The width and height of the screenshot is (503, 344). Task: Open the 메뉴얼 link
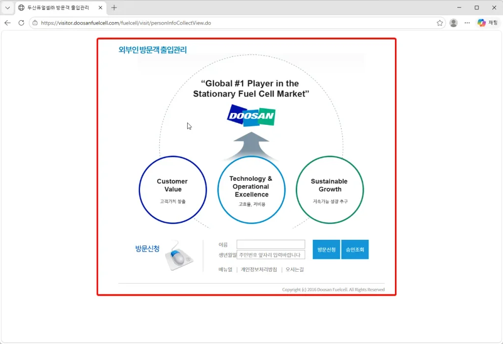[225, 270]
